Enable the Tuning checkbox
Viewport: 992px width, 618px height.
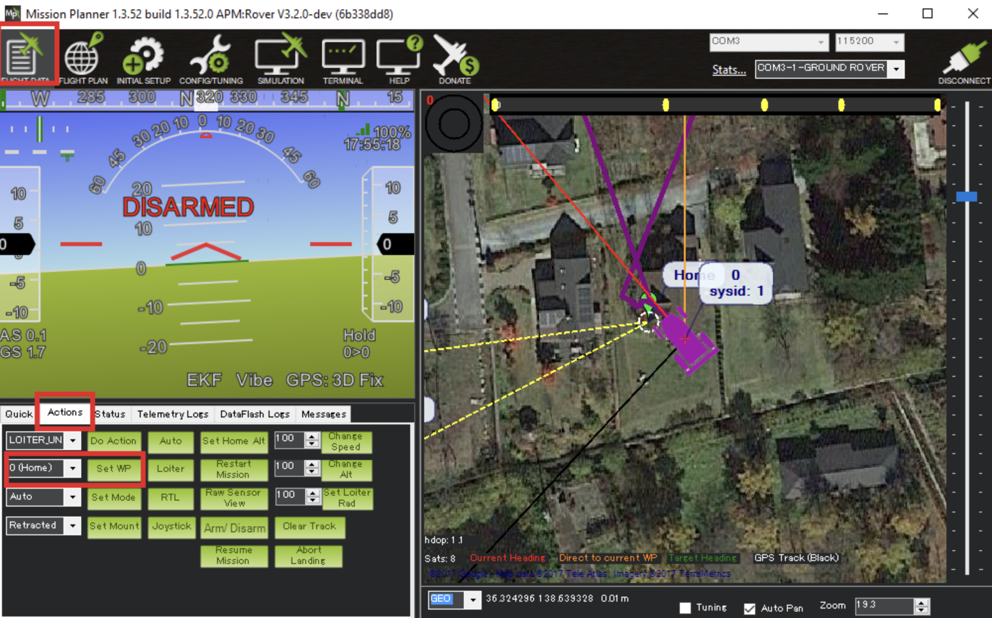pyautogui.click(x=685, y=608)
